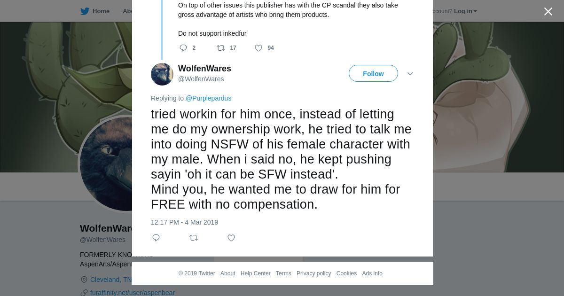This screenshot has height=296, width=564.
Task: Click the Ads info footer link
Action: tap(372, 273)
